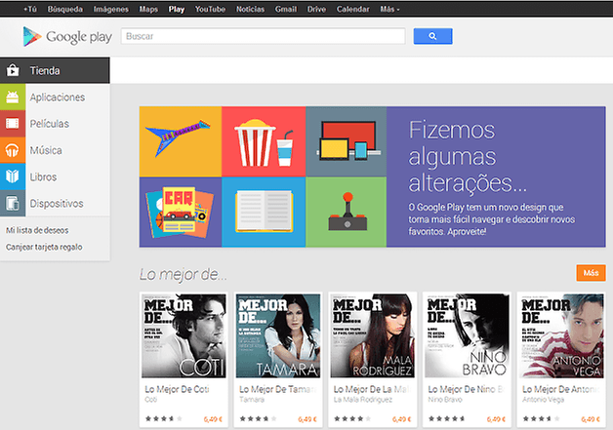Click the orange headphones Música icon
The width and height of the screenshot is (613, 430).
click(13, 150)
